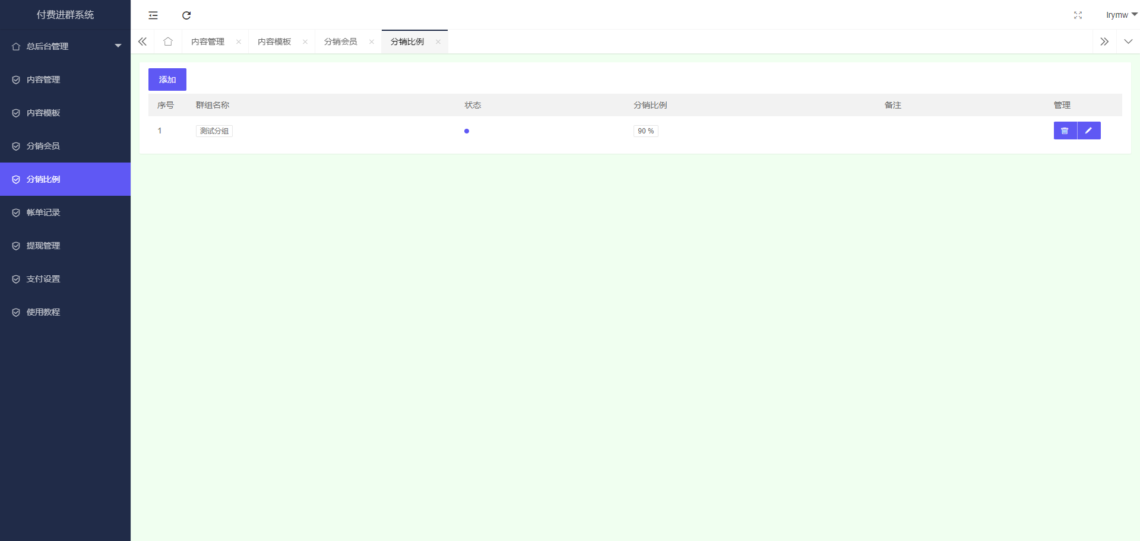Expand the 总后台管理 sidebar menu
The width and height of the screenshot is (1140, 541).
point(65,46)
